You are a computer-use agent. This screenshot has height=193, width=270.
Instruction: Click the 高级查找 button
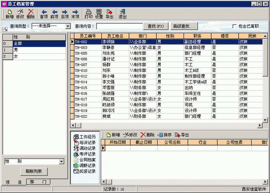pos(184,26)
